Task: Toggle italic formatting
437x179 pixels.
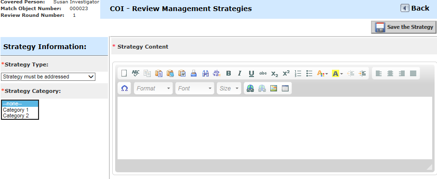Action: click(x=239, y=73)
